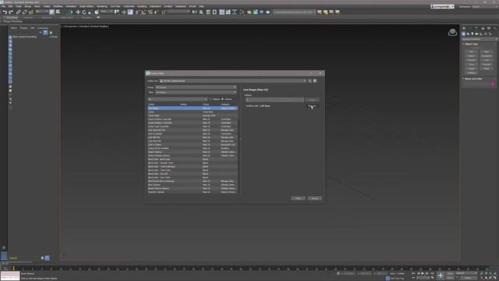499x281 pixels.
Task: Open the selection filter dropdown in the toolbar
Action: (x=41, y=12)
